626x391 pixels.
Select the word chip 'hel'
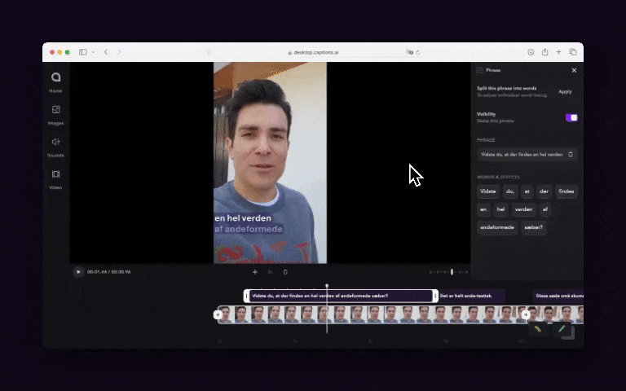(500, 209)
